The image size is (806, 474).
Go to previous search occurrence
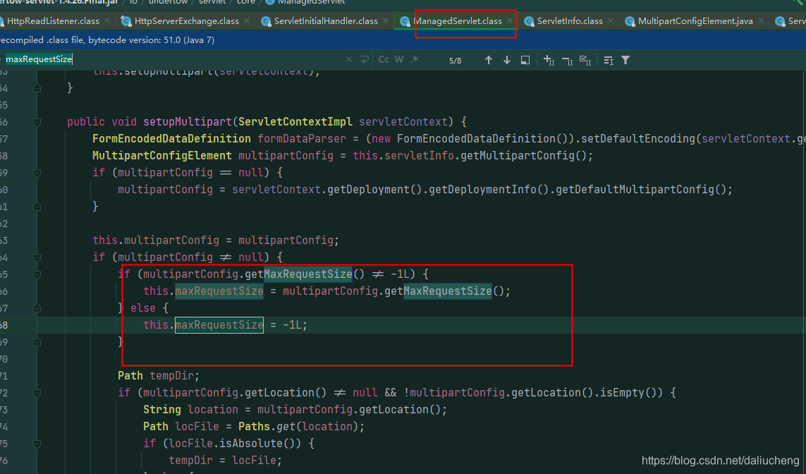coord(489,60)
